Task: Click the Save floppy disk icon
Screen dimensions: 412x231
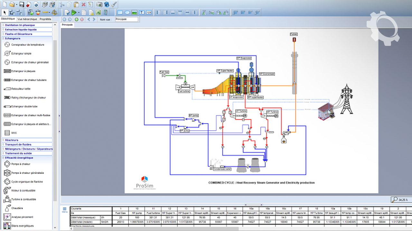Action: 22,4
